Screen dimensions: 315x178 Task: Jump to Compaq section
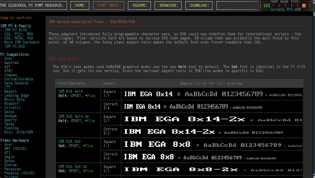[x=10, y=75]
